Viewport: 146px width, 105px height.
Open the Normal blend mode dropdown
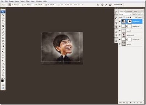pyautogui.click(x=125, y=14)
